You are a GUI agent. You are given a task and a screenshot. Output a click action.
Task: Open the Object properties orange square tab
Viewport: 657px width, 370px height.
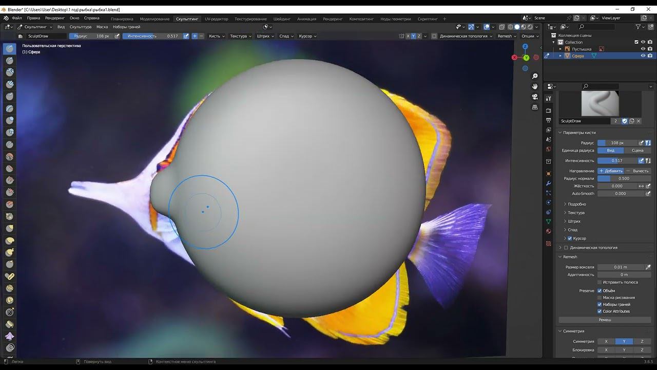[549, 174]
